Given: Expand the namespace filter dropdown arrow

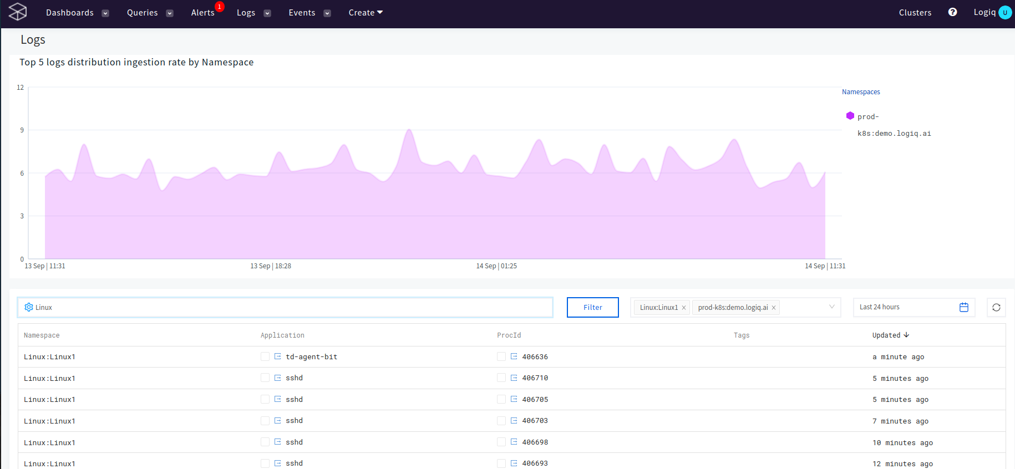Looking at the screenshot, I should click(x=831, y=307).
